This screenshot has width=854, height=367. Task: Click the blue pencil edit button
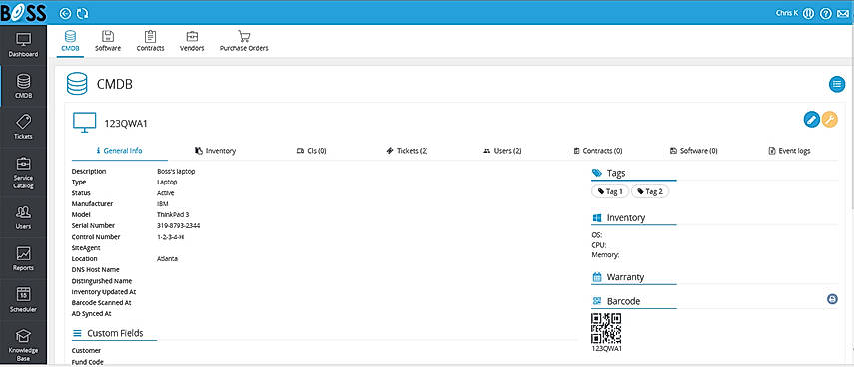pyautogui.click(x=811, y=119)
